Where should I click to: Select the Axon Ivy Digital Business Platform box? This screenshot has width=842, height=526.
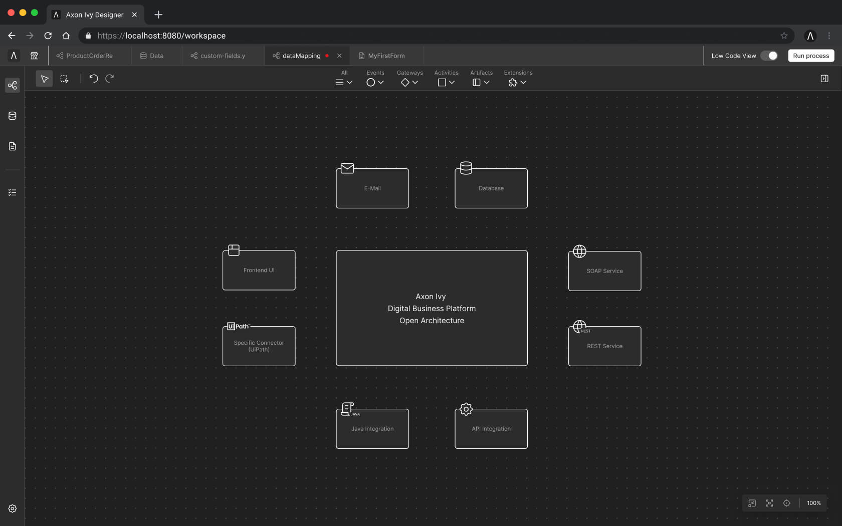pos(432,308)
